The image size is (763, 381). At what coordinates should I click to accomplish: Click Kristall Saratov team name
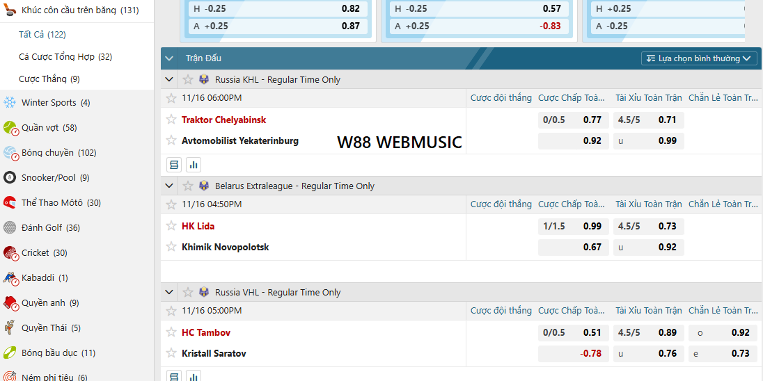214,354
